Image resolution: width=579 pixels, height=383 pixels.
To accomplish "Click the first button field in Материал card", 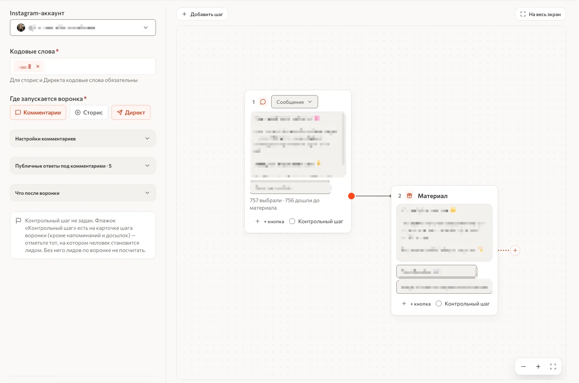I will (437, 271).
